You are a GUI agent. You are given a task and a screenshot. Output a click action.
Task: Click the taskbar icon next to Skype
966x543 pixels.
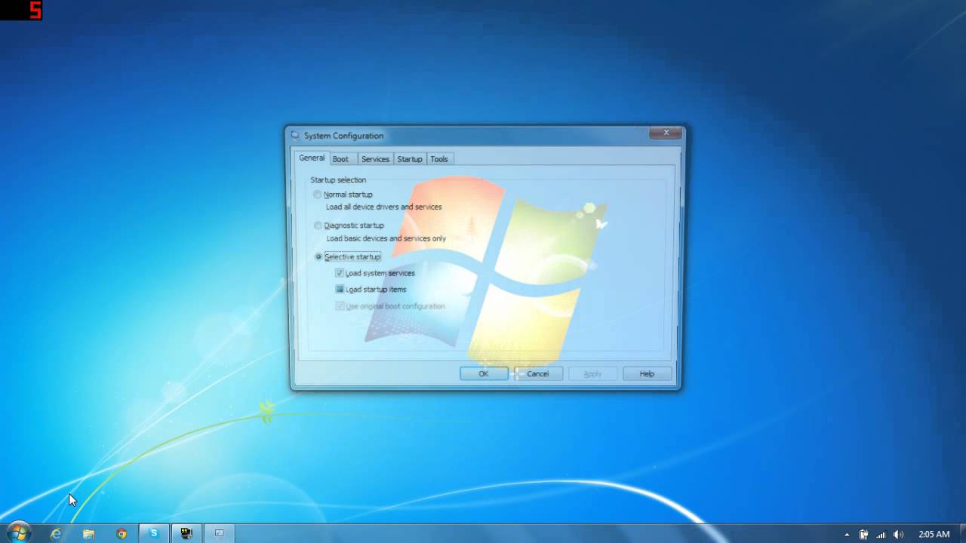[186, 533]
